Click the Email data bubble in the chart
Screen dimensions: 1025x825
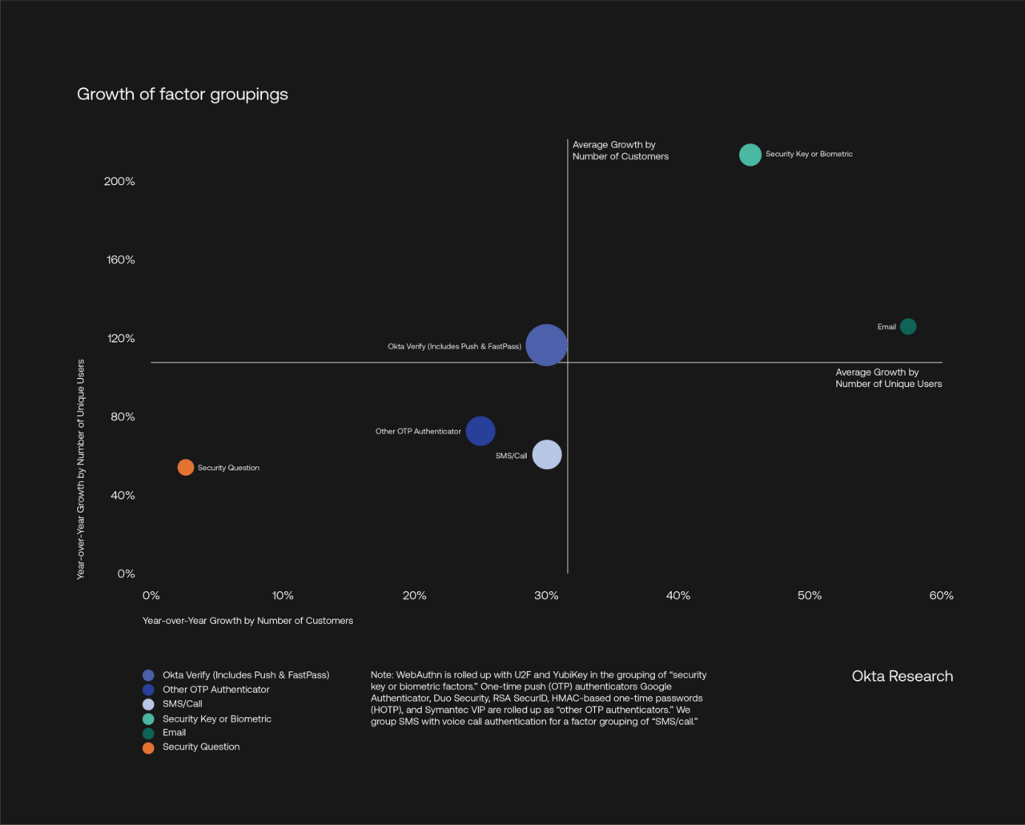pos(907,327)
